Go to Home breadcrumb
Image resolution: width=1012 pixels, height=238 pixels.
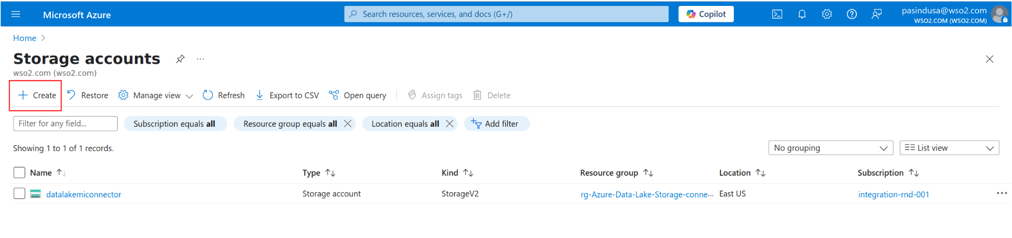pos(25,38)
